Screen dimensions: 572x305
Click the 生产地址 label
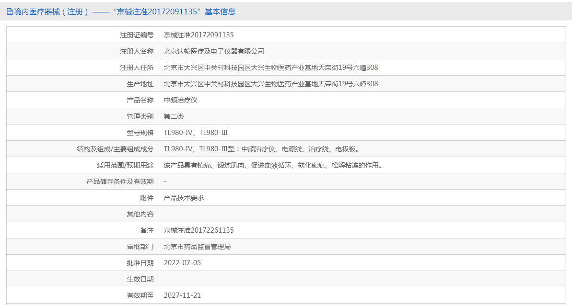(x=140, y=84)
